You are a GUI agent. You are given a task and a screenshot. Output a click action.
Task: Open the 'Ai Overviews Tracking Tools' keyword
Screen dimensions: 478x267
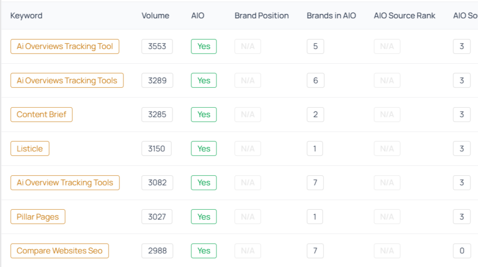point(67,81)
